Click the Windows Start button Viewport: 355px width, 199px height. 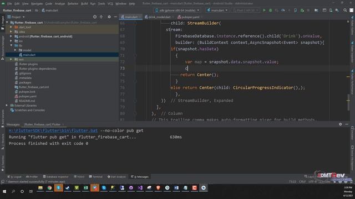pos(4,191)
